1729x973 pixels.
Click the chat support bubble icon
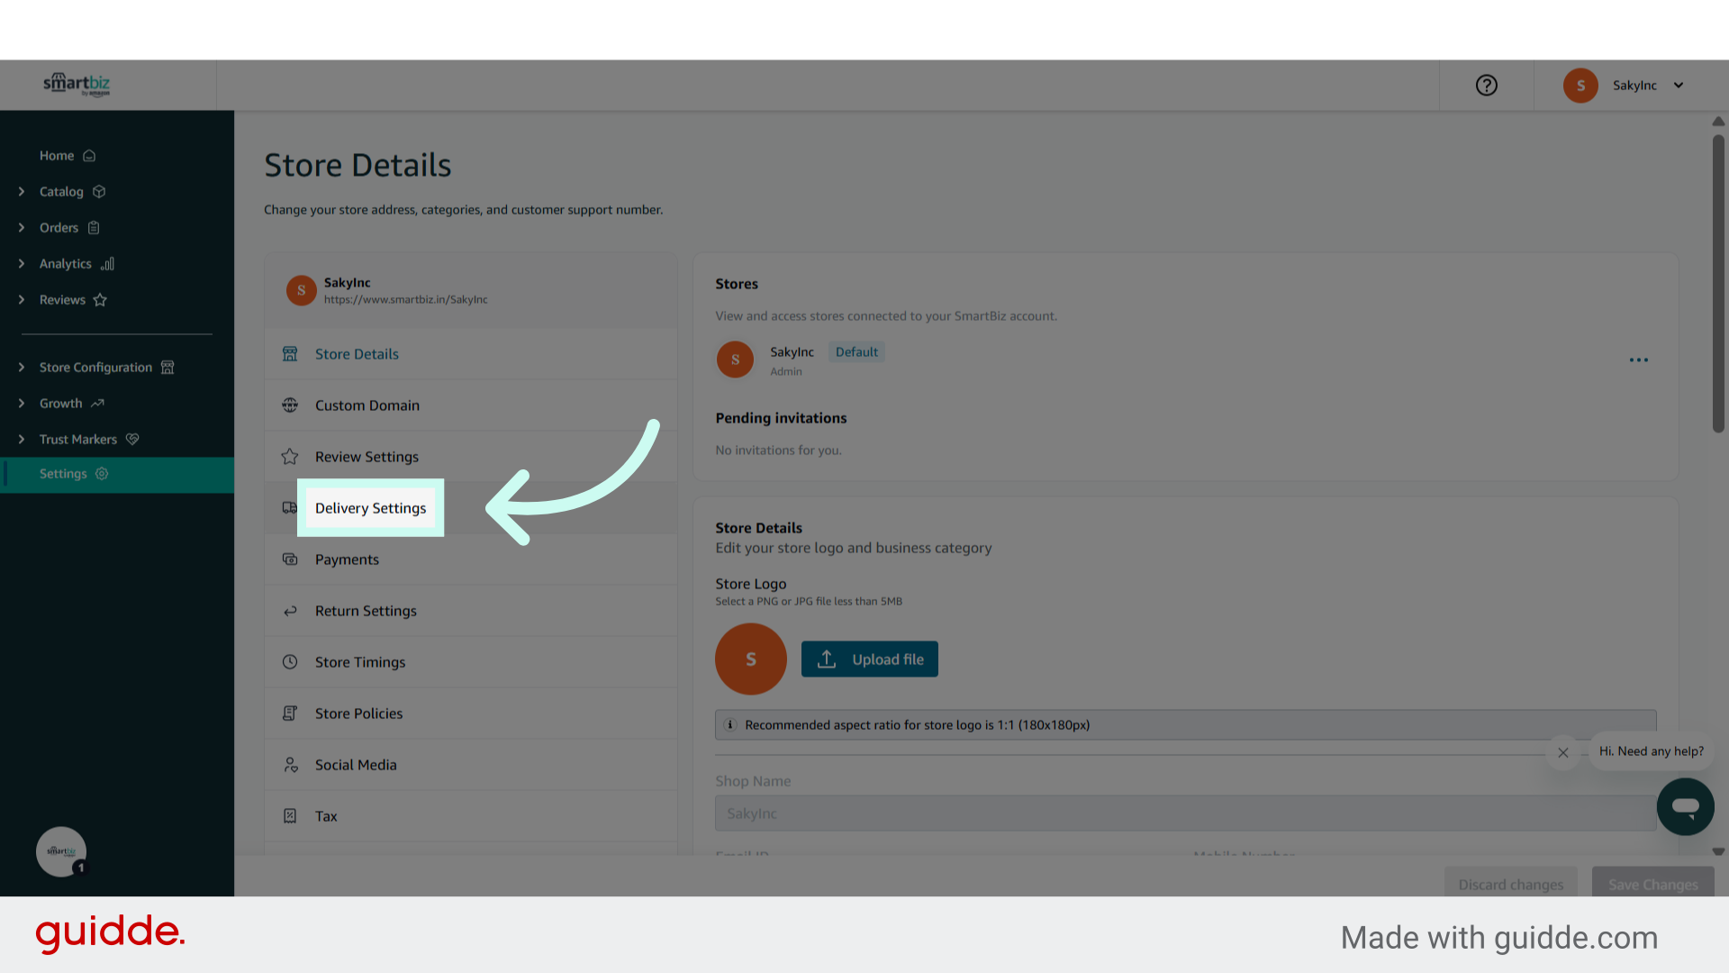click(1685, 806)
